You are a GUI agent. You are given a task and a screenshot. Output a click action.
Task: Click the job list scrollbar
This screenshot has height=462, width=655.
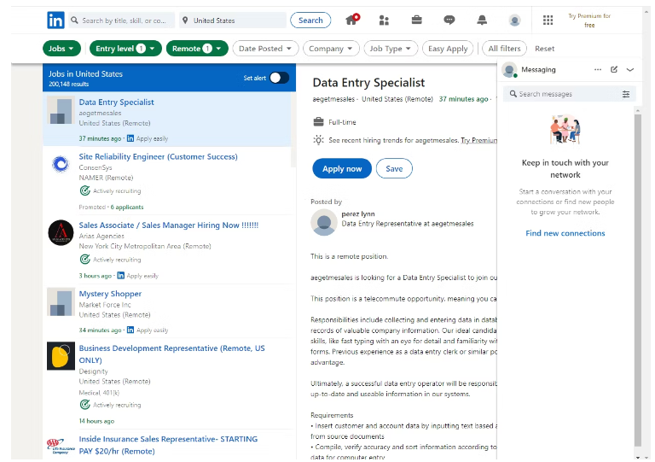click(293, 130)
